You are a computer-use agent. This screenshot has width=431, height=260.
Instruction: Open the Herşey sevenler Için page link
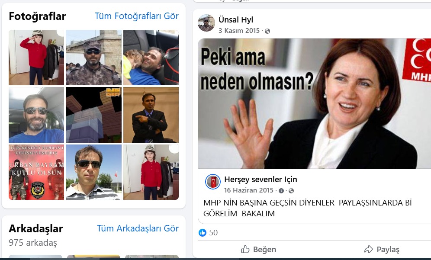pyautogui.click(x=261, y=179)
